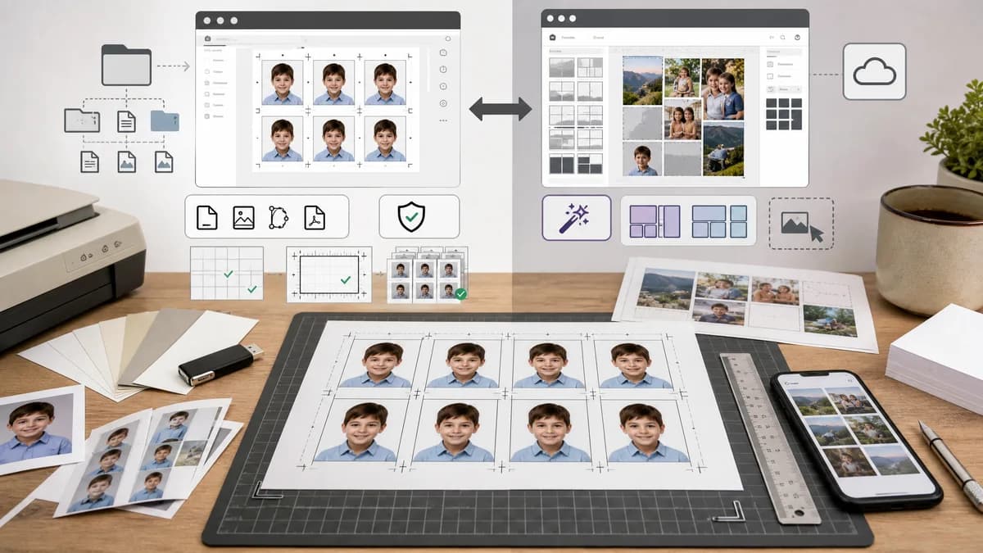Viewport: 983px width, 553px height.
Task: Select the small blue folder in the tree
Action: 165,121
